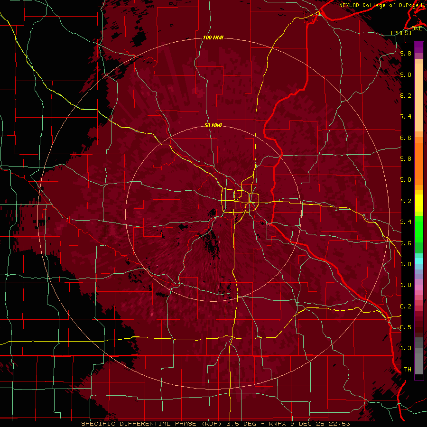The image size is (427, 427).
Task: Click the bright green segment of the color bar
Action: pyautogui.click(x=419, y=228)
